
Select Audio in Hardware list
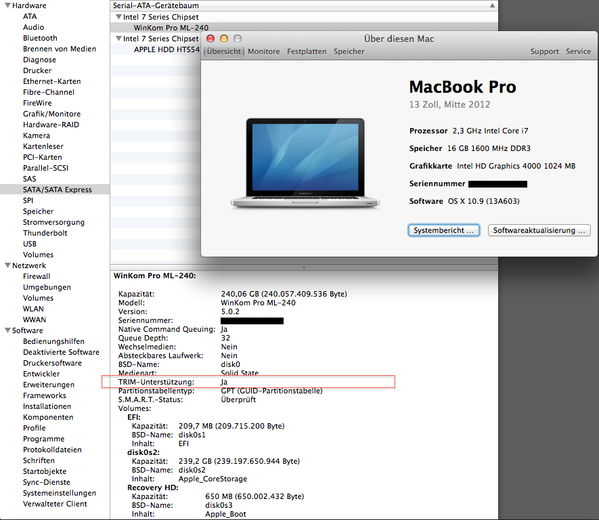(x=33, y=27)
